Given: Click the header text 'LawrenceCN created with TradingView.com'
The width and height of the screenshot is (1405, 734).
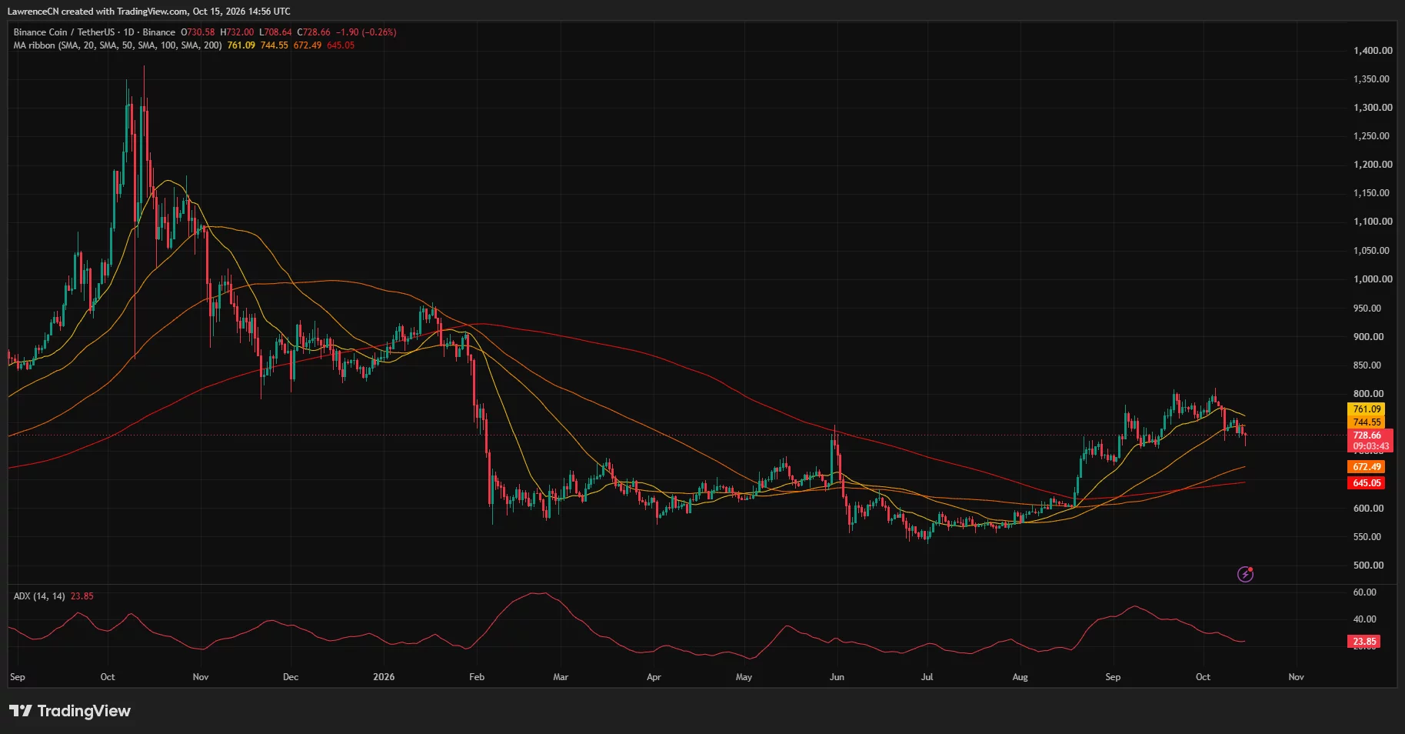Looking at the screenshot, I should pyautogui.click(x=98, y=12).
